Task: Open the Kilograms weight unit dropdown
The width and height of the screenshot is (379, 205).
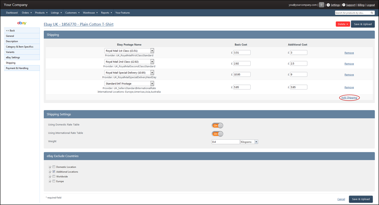Action: [x=249, y=142]
